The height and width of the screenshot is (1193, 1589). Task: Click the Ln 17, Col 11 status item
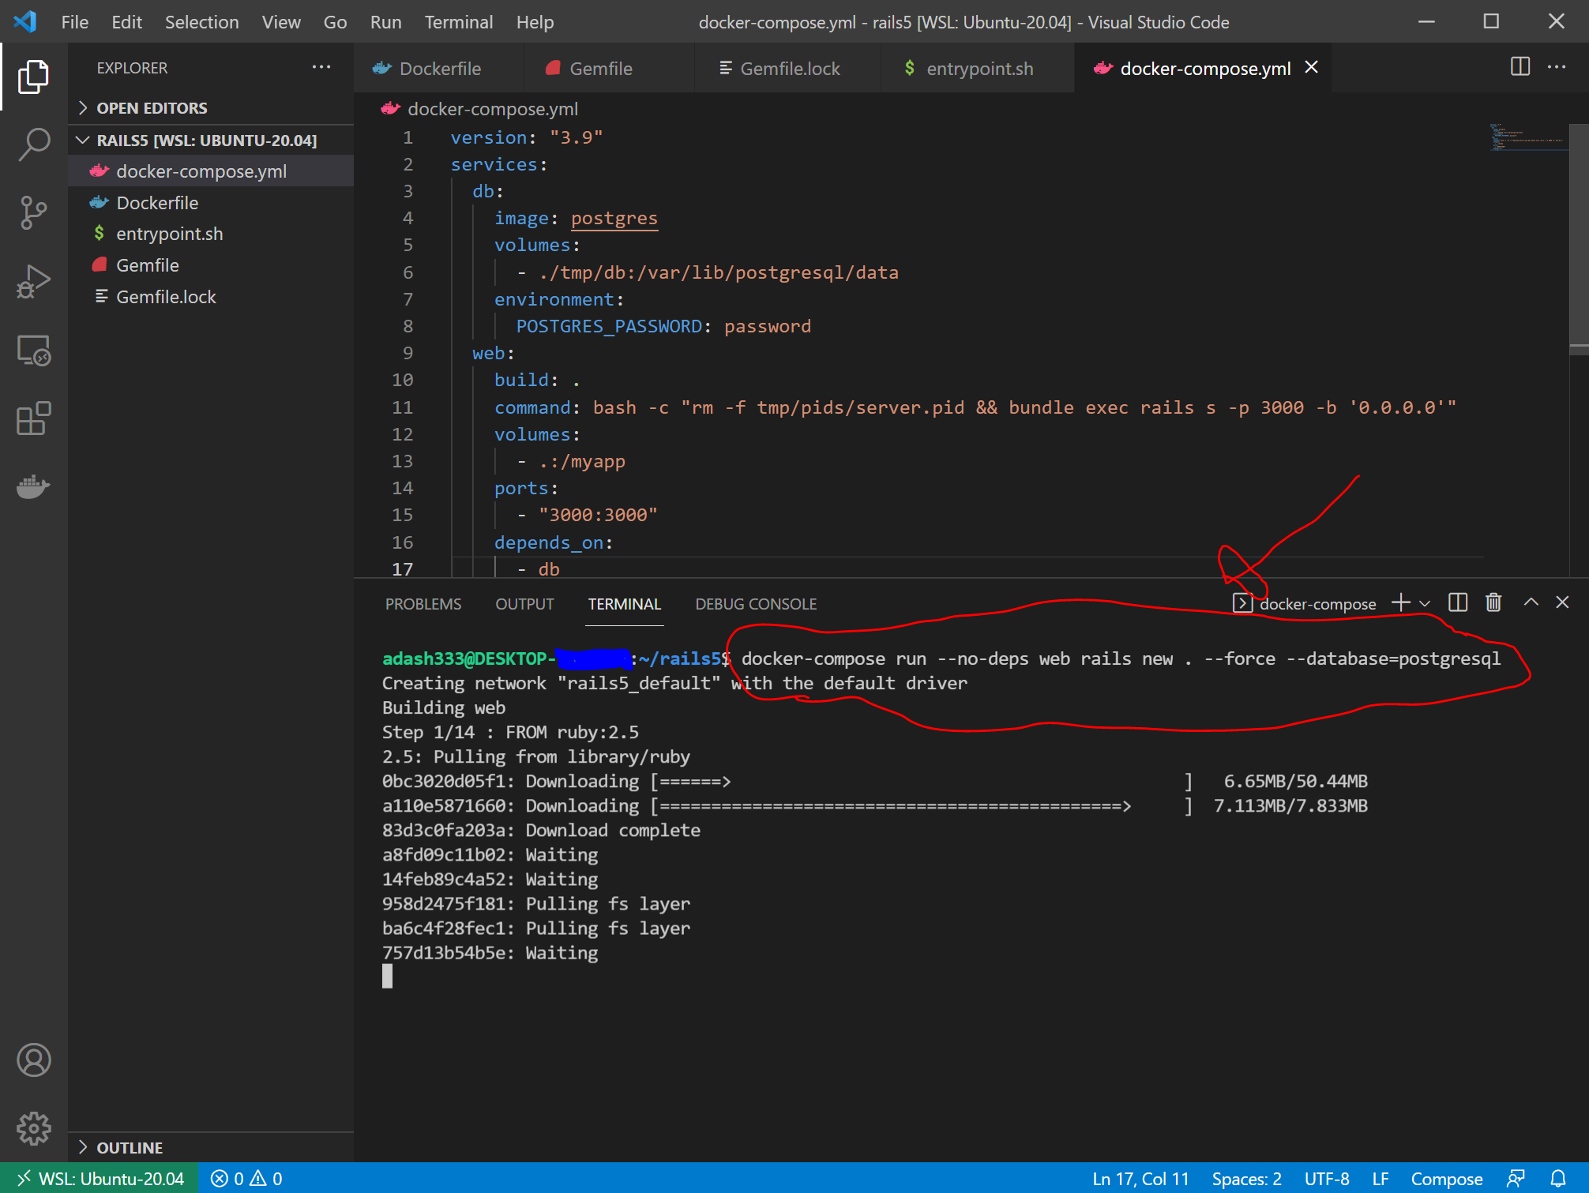pos(1140,1178)
